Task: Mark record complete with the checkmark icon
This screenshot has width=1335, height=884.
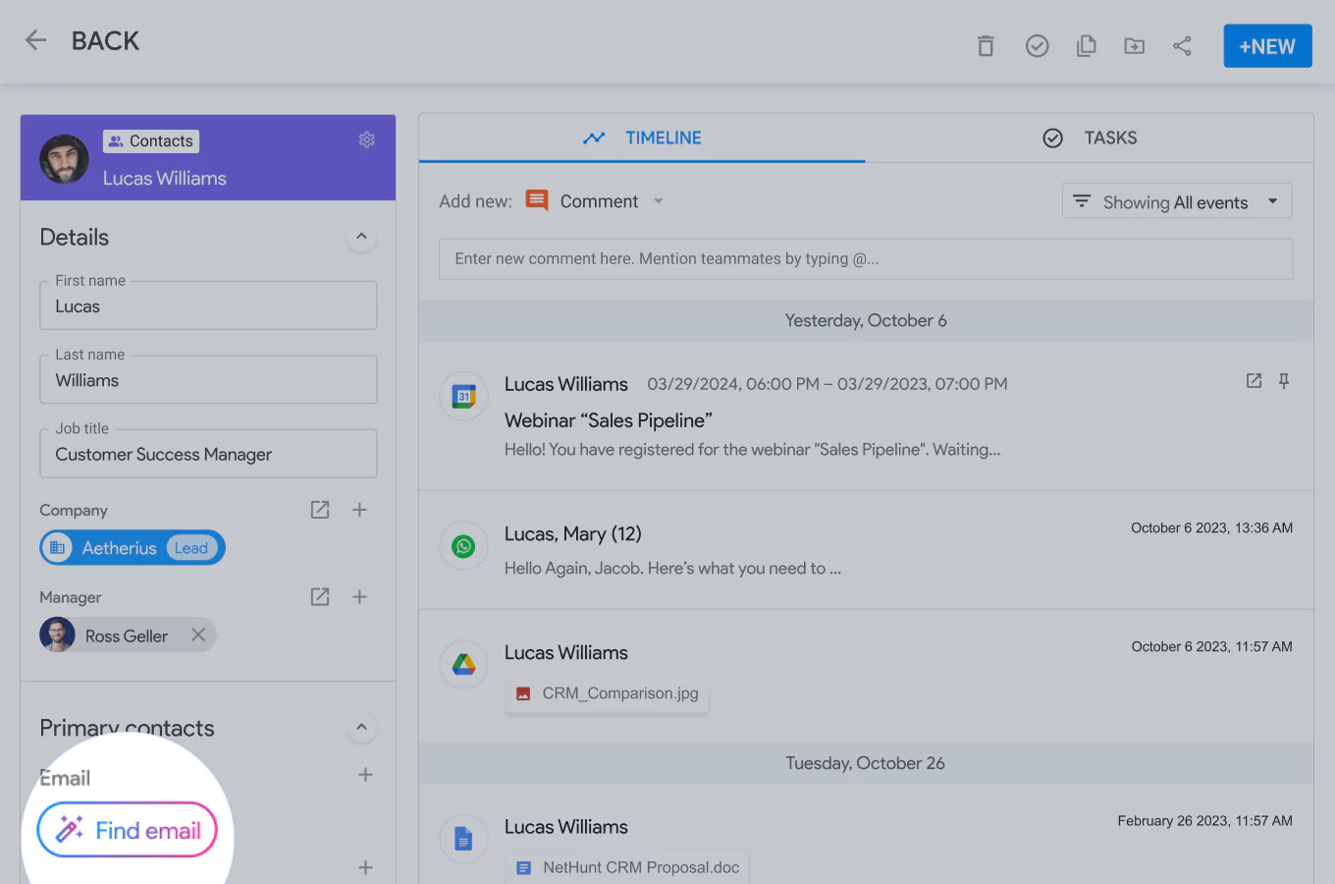Action: click(1037, 45)
